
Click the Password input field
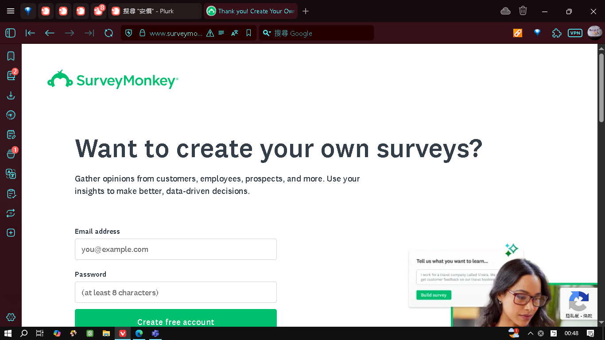click(176, 292)
